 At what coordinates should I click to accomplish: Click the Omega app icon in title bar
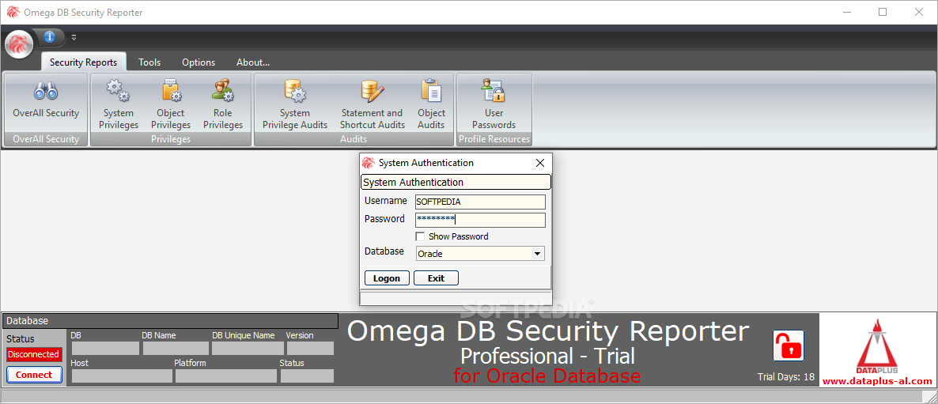point(13,12)
